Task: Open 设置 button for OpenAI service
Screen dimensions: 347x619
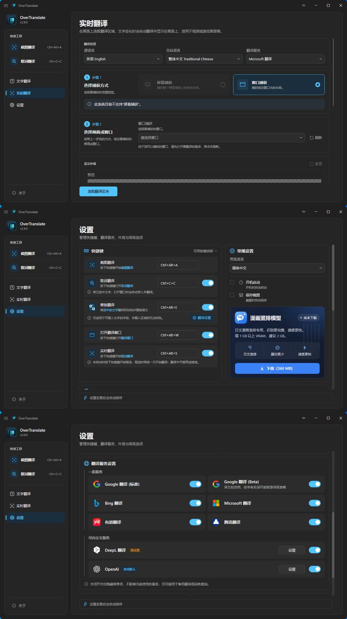Action: (292, 569)
